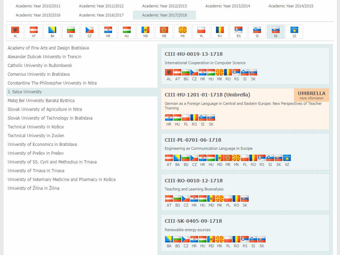This screenshot has width=340, height=255.
Task: Click 'Renewable energy sources' description text
Action: (187, 230)
